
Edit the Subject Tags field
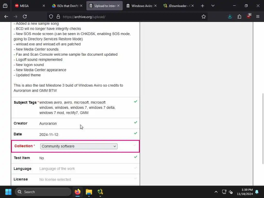coord(77,108)
